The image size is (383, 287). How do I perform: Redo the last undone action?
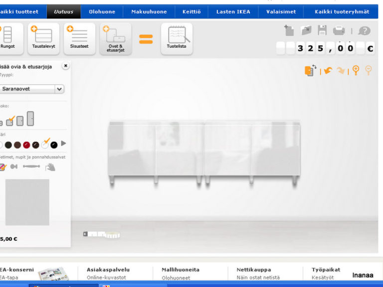coord(341,71)
